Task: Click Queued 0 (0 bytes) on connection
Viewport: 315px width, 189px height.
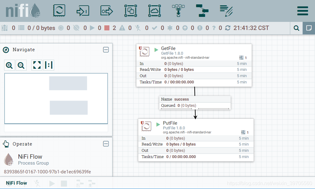Action: (x=179, y=106)
